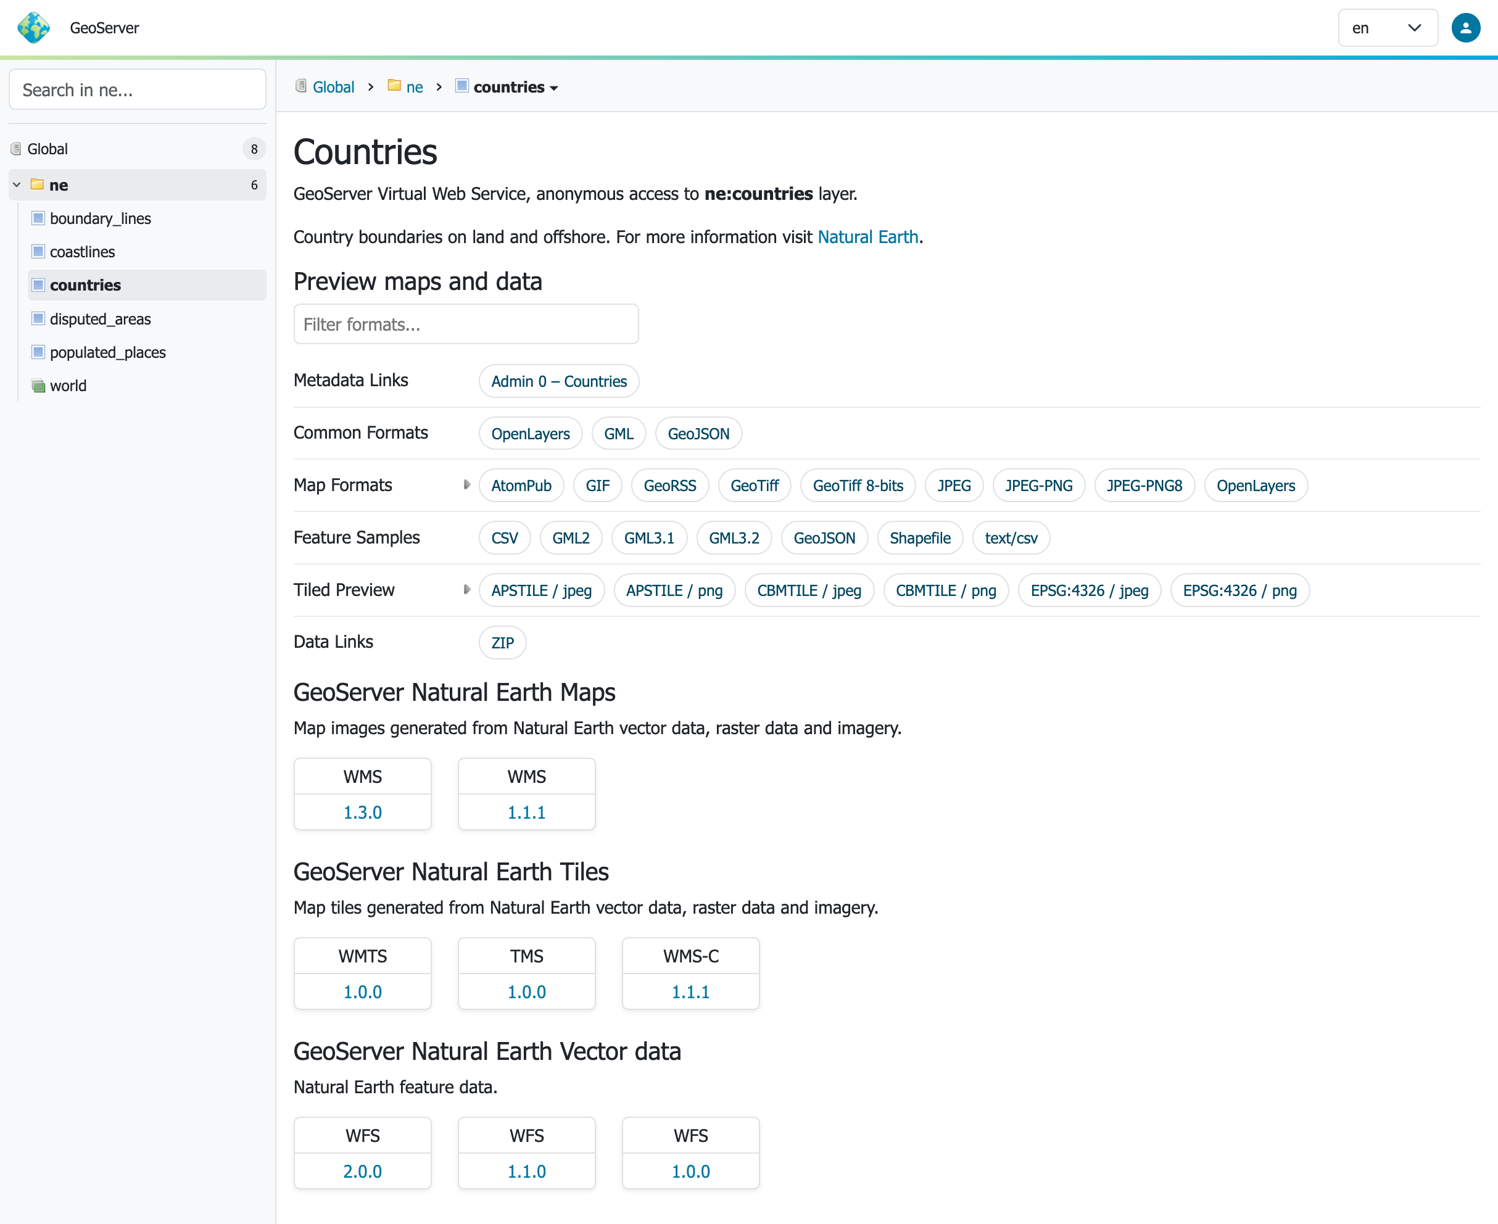This screenshot has height=1224, width=1498.
Task: Click the Global breadcrumb server icon
Action: tap(301, 86)
